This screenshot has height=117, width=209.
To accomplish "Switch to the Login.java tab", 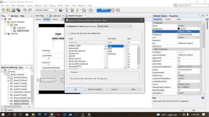I will coord(56,16).
